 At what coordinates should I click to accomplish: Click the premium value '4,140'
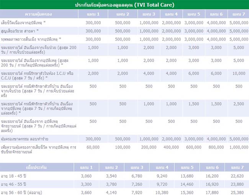click(x=111, y=193)
